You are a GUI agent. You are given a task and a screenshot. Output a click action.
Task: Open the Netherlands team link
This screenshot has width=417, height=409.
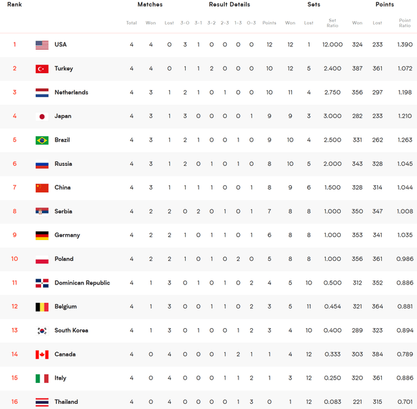71,93
